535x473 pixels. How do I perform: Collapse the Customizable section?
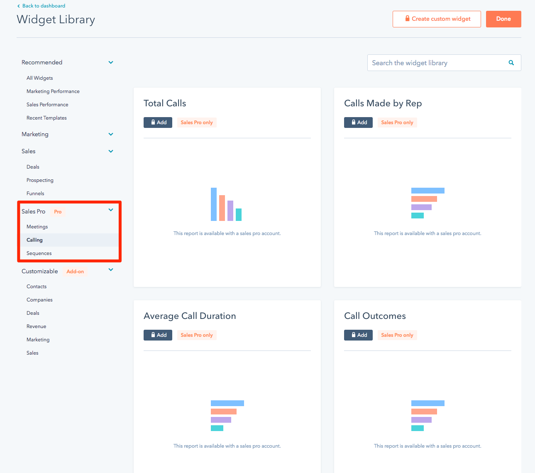point(111,270)
